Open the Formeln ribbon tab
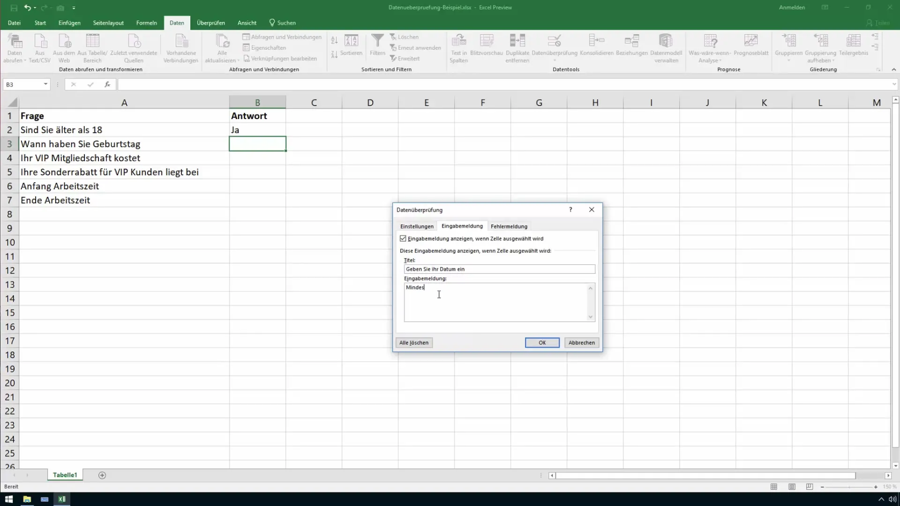The image size is (900, 506). tap(147, 23)
